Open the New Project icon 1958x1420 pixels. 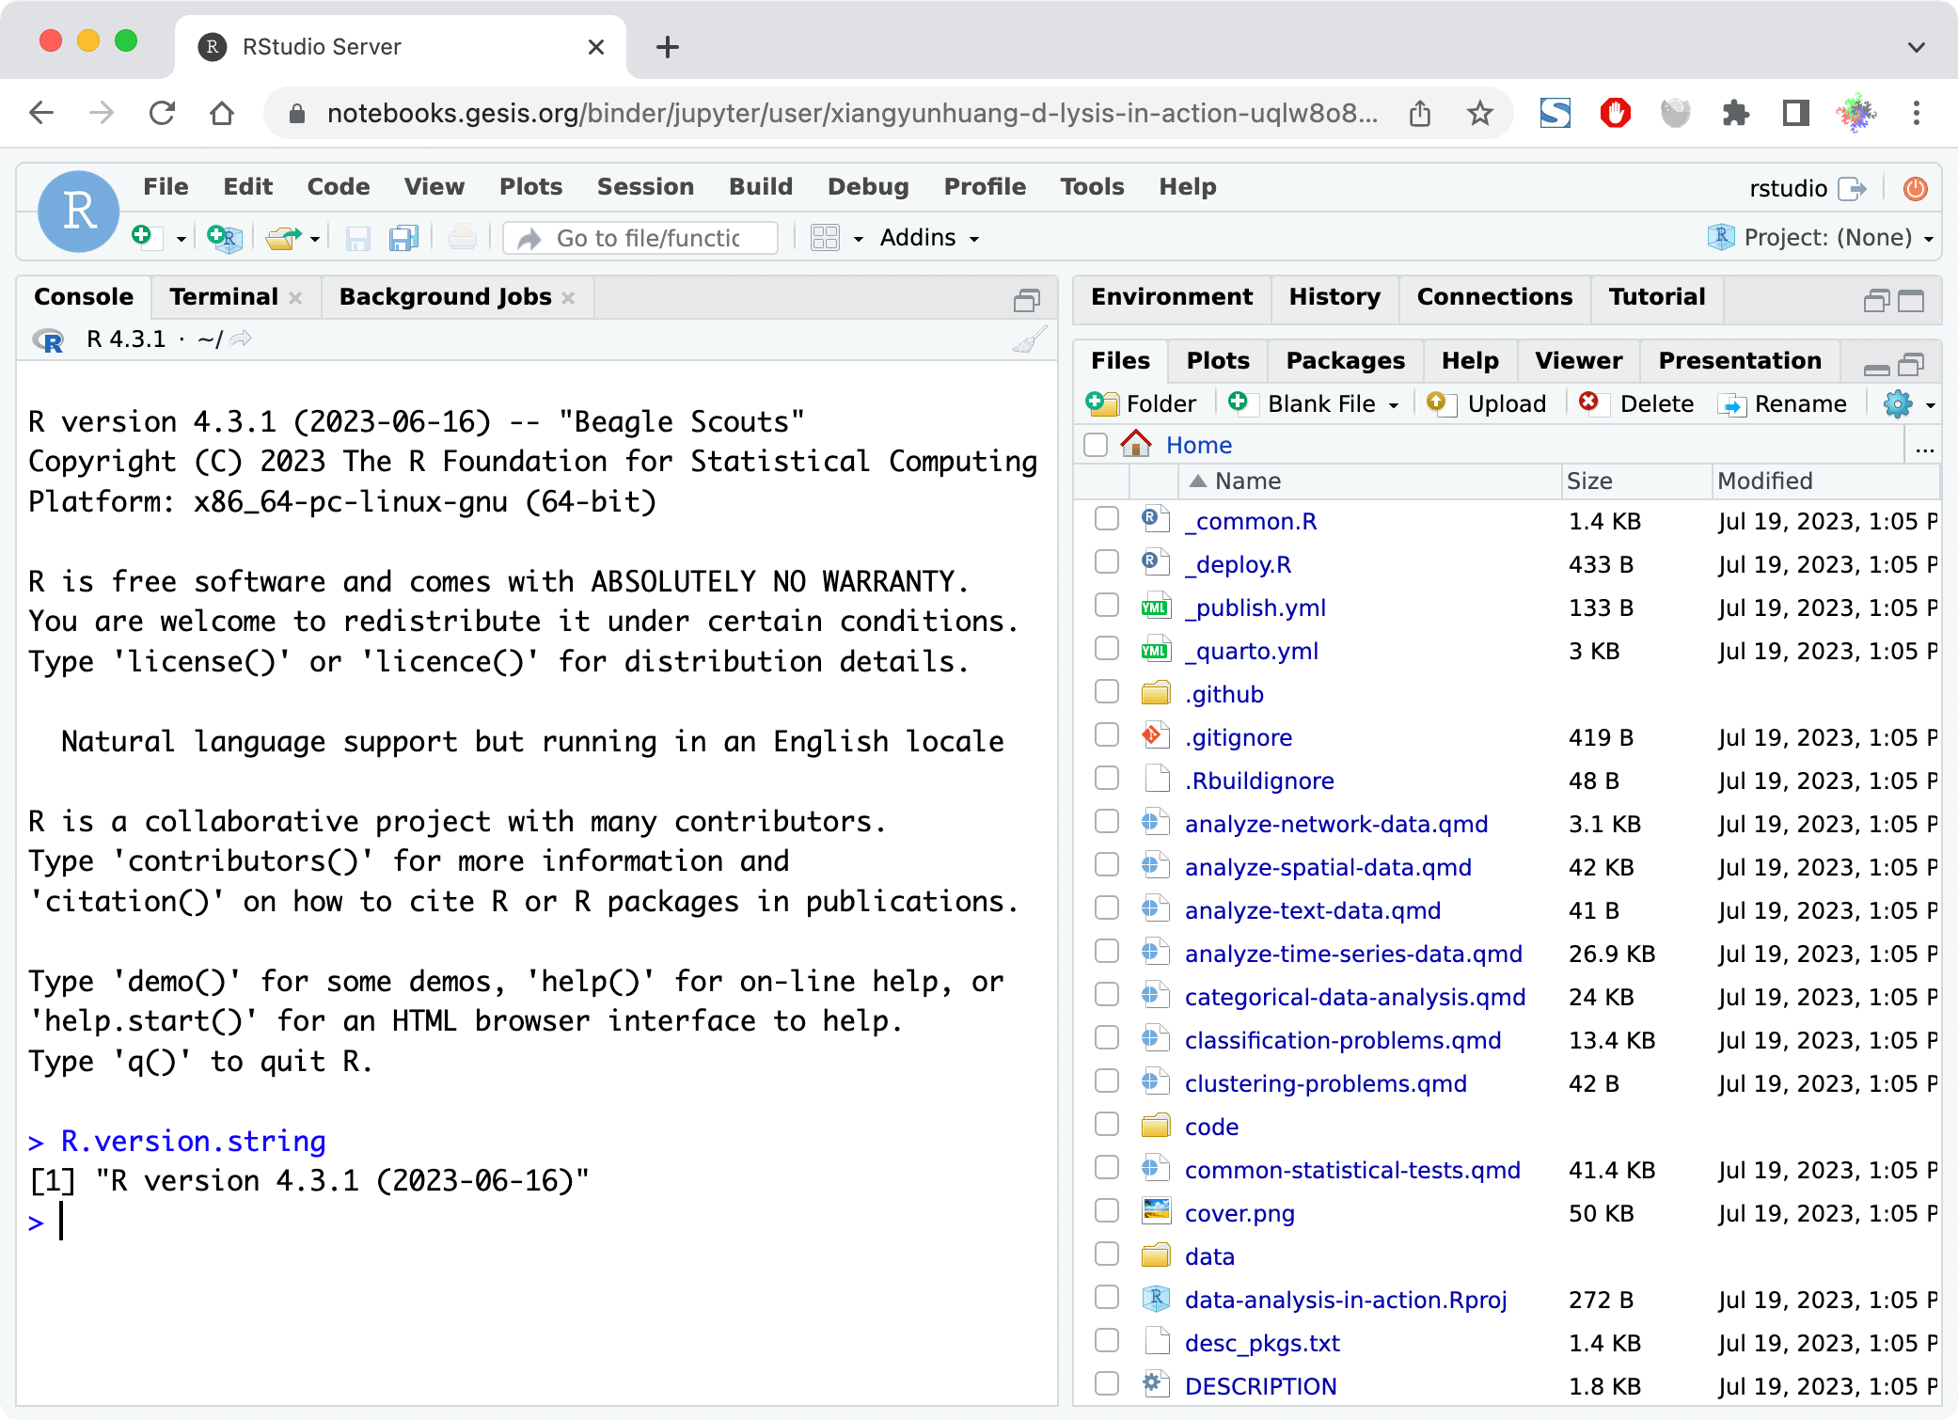point(223,237)
